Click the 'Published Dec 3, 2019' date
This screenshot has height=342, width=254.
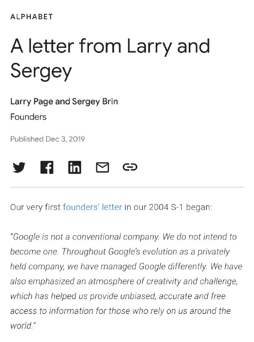(x=47, y=139)
